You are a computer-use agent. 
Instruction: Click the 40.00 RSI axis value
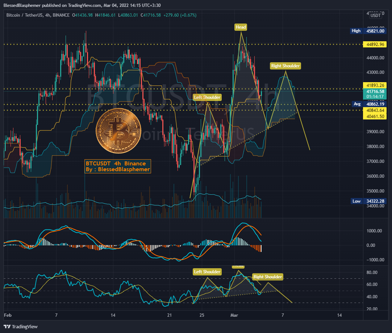coord(372,297)
